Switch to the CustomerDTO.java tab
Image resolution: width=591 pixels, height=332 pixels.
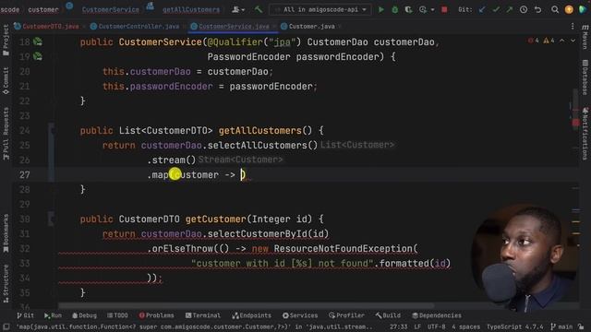click(51, 27)
